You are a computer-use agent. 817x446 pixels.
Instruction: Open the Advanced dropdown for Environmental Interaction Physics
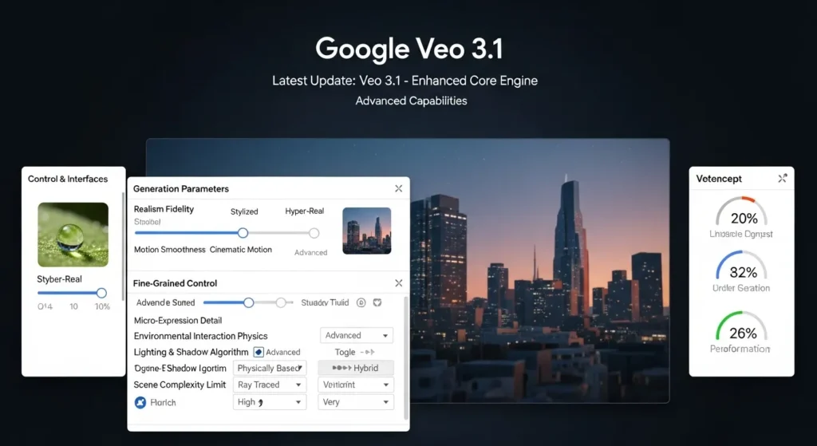(357, 336)
